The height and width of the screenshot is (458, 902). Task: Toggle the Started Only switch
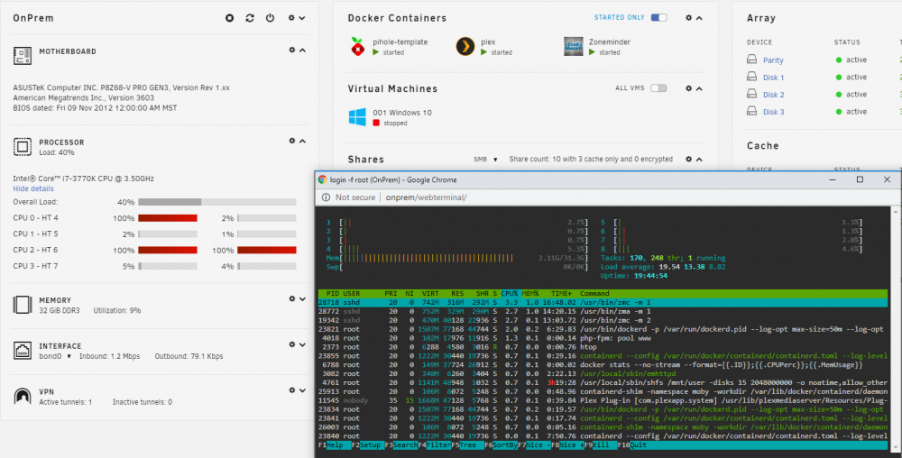(658, 18)
